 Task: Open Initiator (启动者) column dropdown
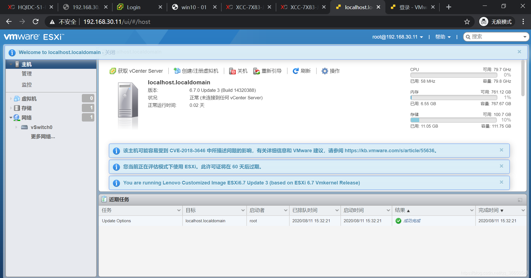tap(285, 211)
